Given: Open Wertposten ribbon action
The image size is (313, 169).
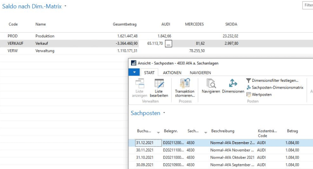Looking at the screenshot, I should coord(259,95).
